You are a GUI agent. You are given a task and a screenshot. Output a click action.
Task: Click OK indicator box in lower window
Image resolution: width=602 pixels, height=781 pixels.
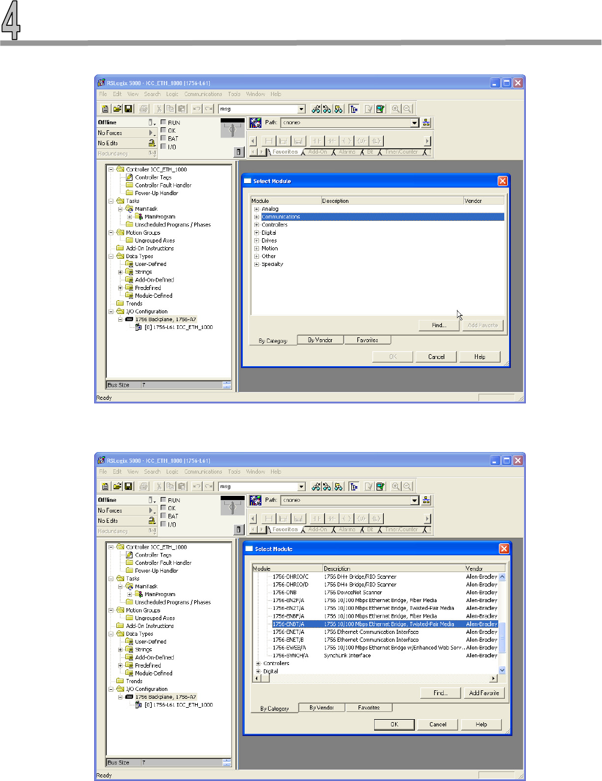click(x=163, y=507)
